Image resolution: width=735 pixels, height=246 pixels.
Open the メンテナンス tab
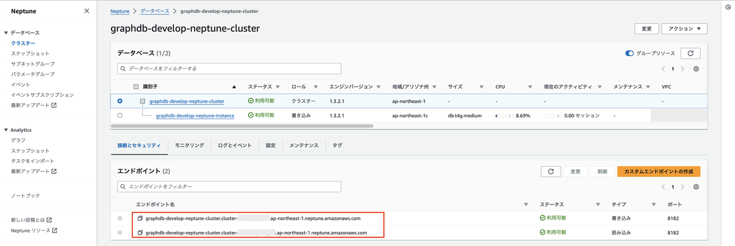(x=304, y=146)
